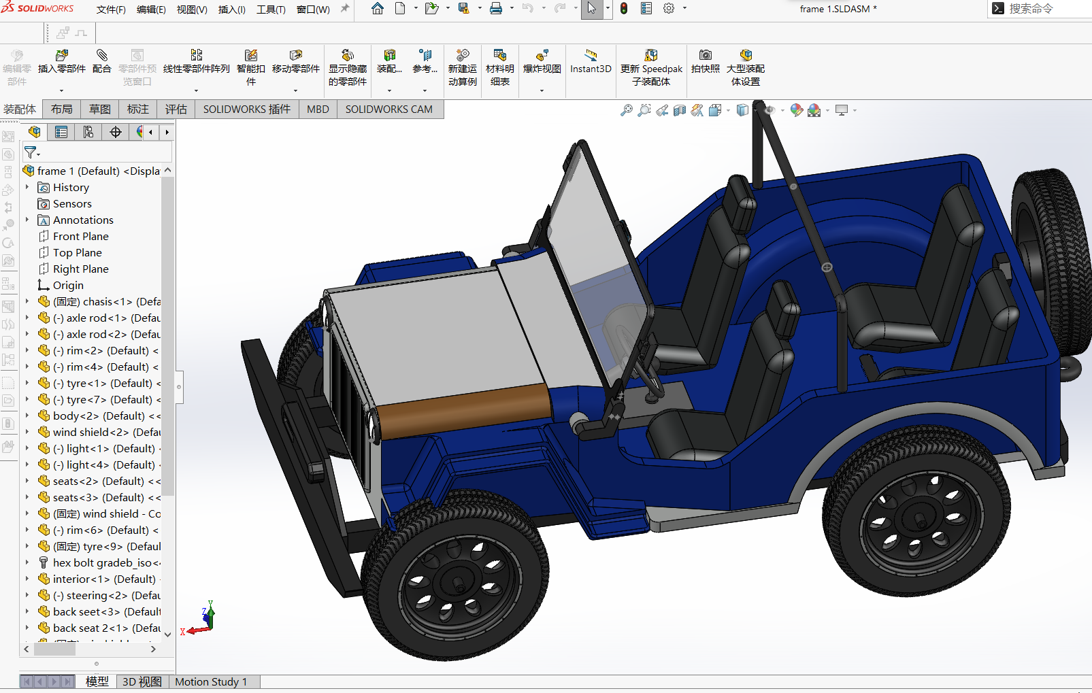Expand the chasis<1> component node
The height and width of the screenshot is (693, 1092).
point(27,301)
